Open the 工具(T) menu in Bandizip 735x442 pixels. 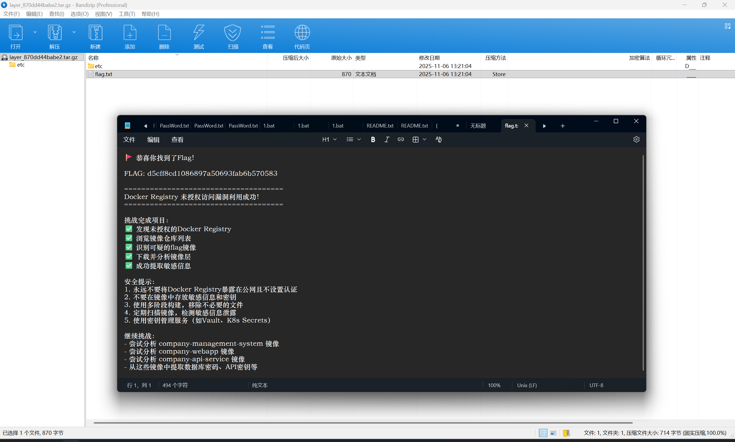point(127,14)
